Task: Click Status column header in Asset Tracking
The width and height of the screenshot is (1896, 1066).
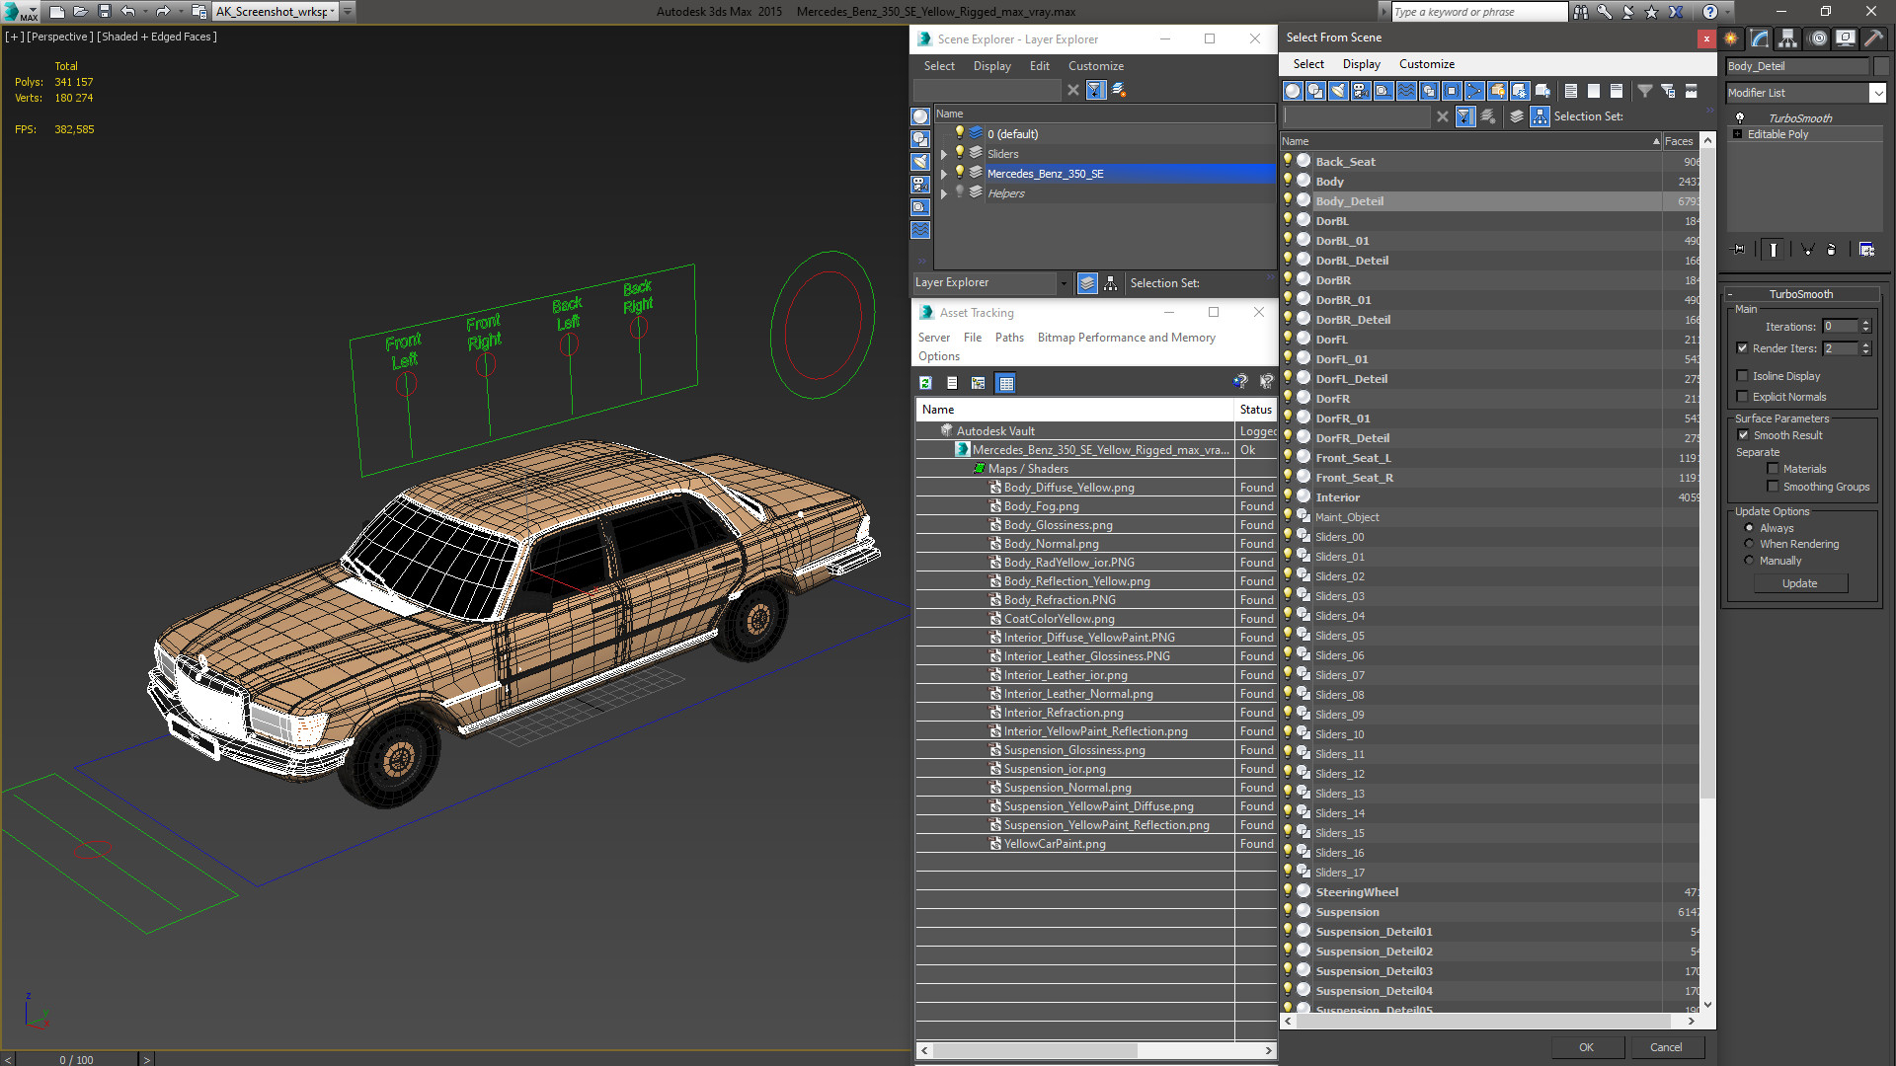Action: click(x=1255, y=410)
